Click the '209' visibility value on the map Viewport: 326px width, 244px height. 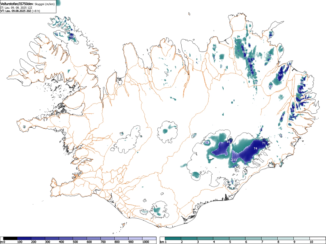(270, 87)
